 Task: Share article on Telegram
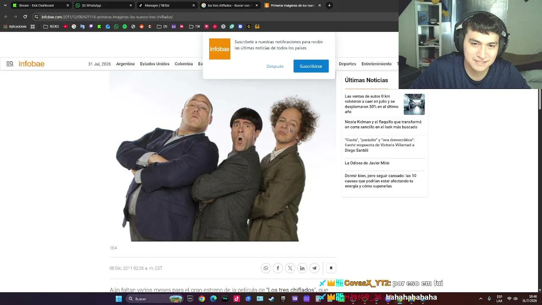coord(314,268)
